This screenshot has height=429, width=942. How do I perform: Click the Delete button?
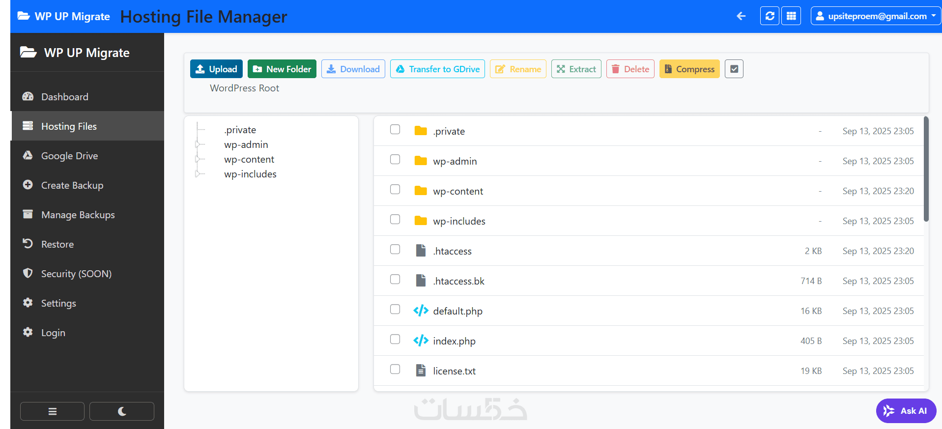(630, 69)
